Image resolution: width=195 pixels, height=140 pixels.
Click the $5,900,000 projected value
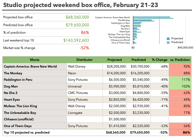(117, 86)
